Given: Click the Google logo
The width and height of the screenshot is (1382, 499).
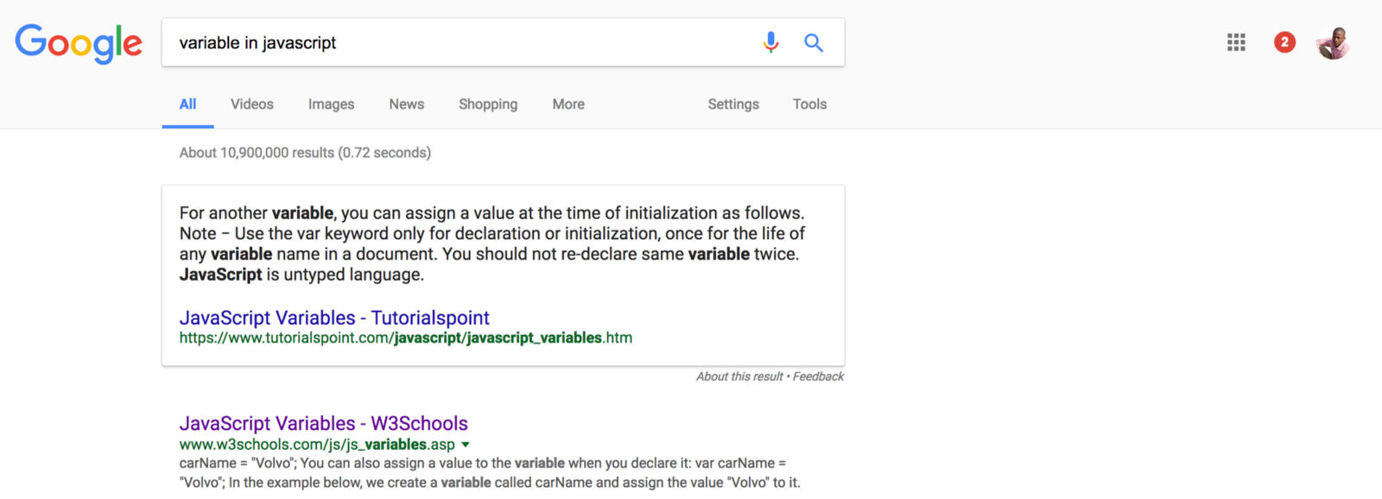Looking at the screenshot, I should (79, 42).
